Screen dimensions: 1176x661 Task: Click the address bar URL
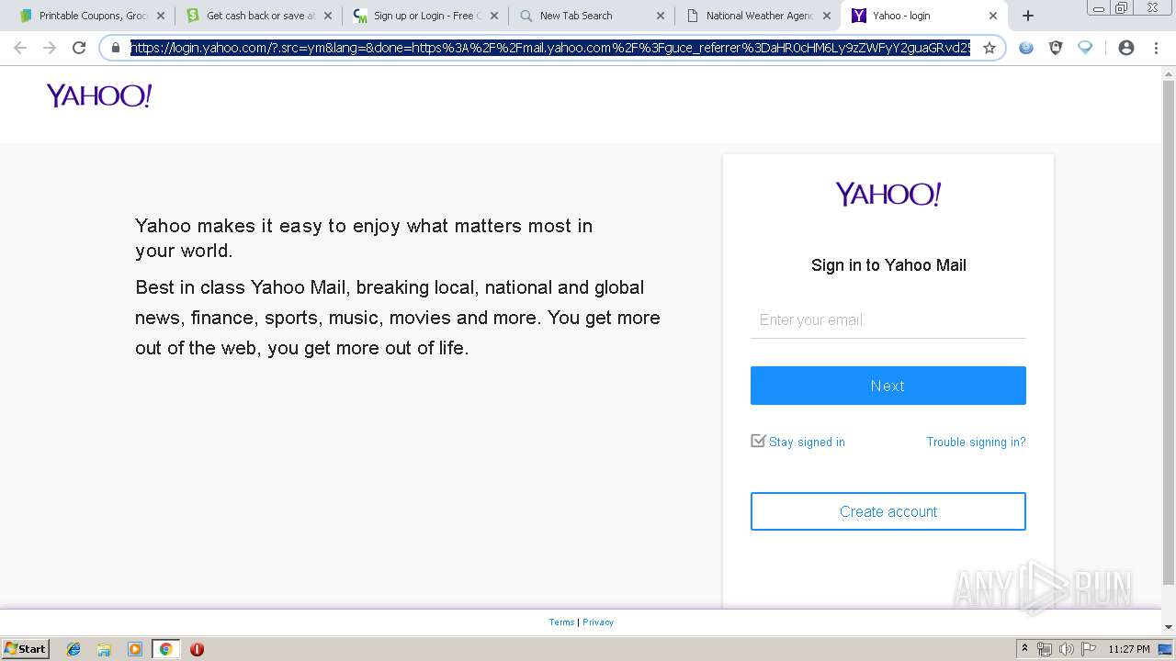coord(549,48)
